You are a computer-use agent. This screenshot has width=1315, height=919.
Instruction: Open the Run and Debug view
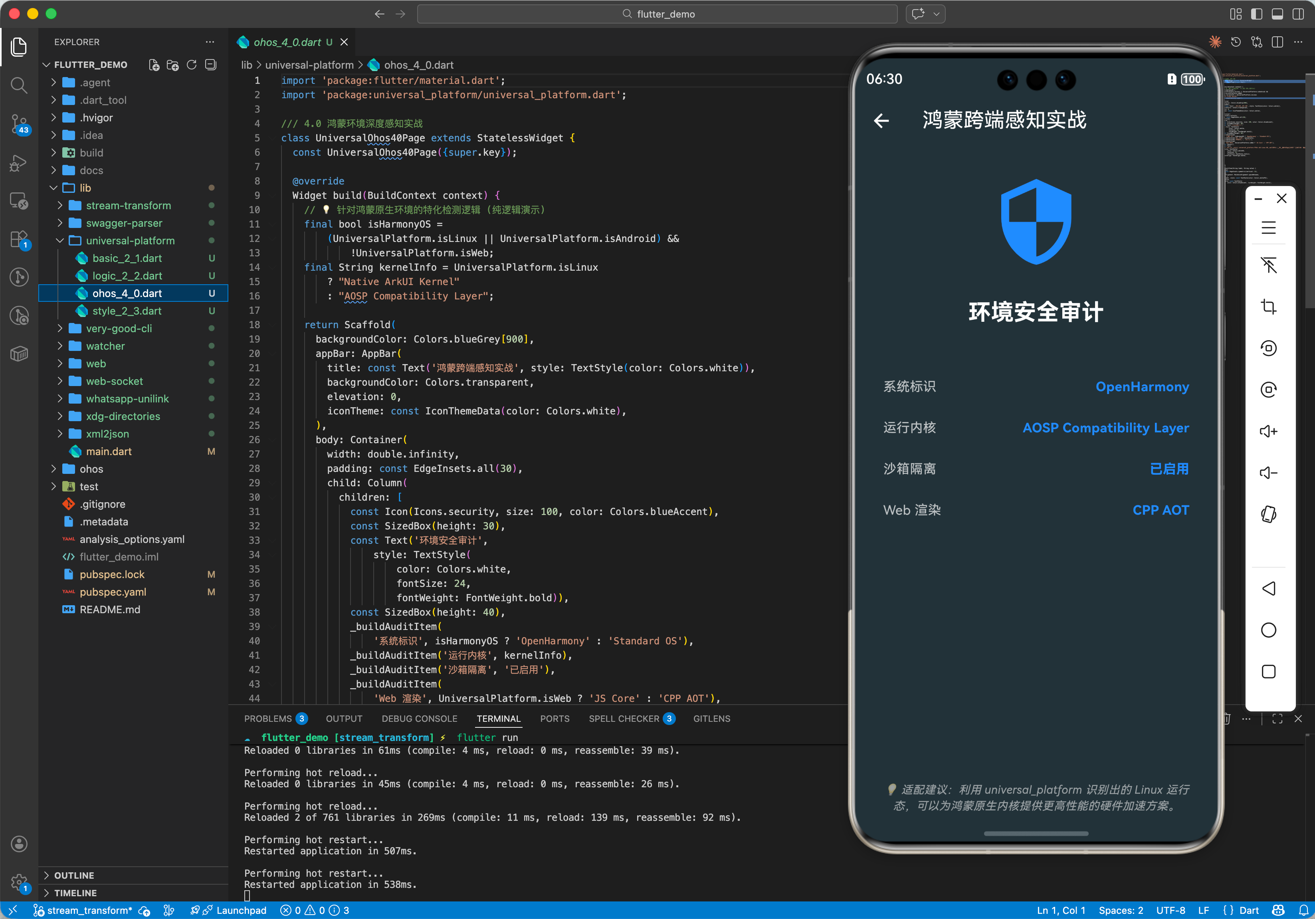pos(19,162)
